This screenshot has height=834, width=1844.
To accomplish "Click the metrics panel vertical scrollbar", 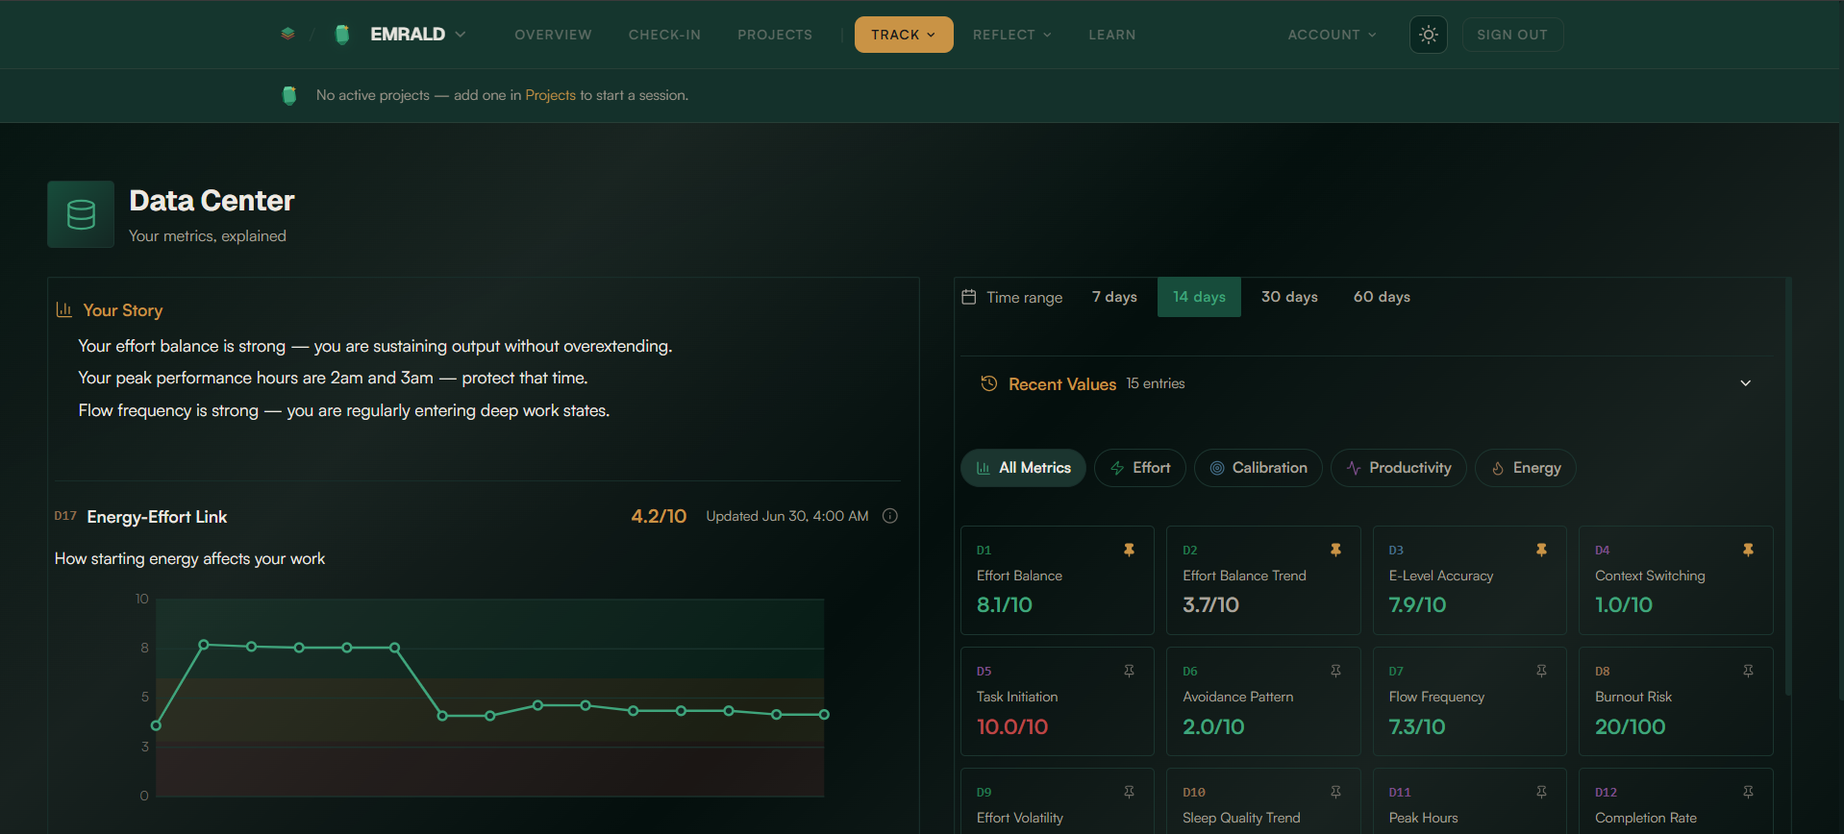I will point(1787,486).
